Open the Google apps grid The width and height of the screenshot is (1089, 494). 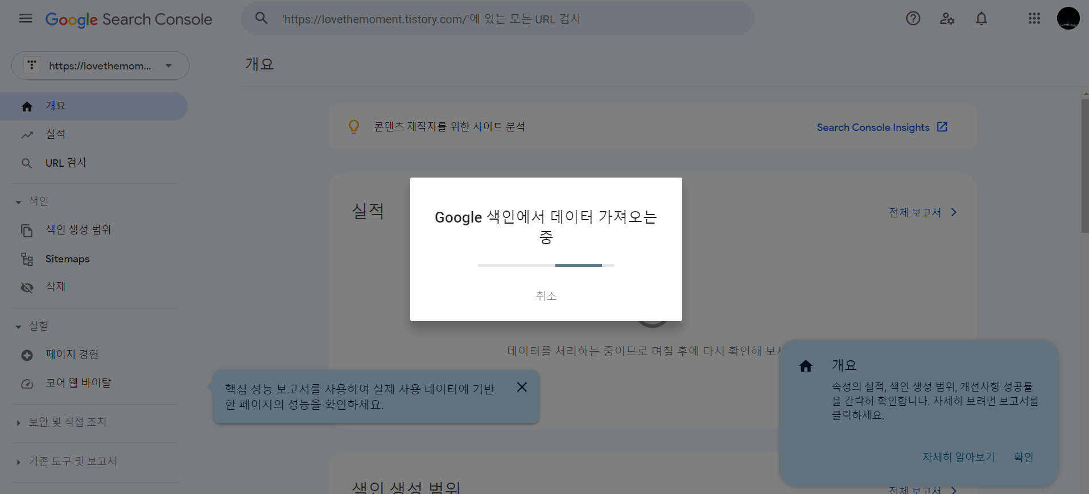click(x=1034, y=19)
